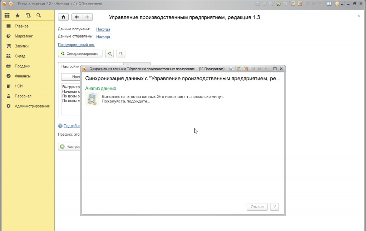This screenshot has height=231, width=366.
Task: Click the back navigation arrow
Action: (x=77, y=17)
